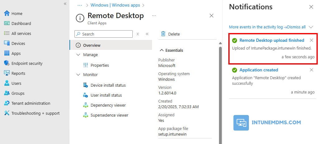Viewport: 319px width, 144px height.
Task: Dismiss the Application created notification
Action: tap(312, 70)
